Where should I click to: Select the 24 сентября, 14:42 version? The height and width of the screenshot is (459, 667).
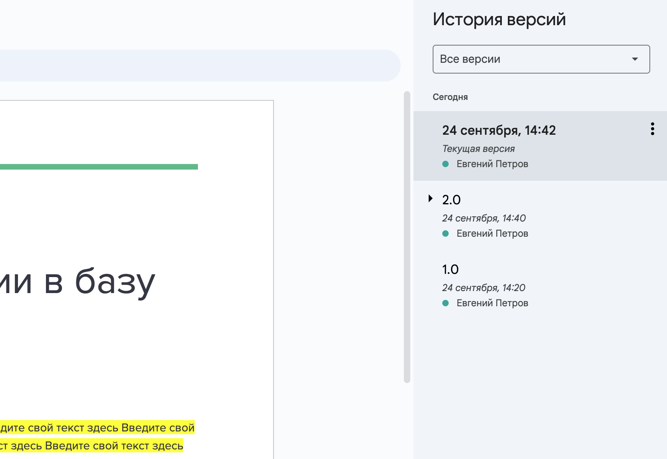(499, 130)
